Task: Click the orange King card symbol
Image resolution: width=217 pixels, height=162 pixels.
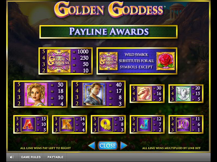Action: coord(67,124)
